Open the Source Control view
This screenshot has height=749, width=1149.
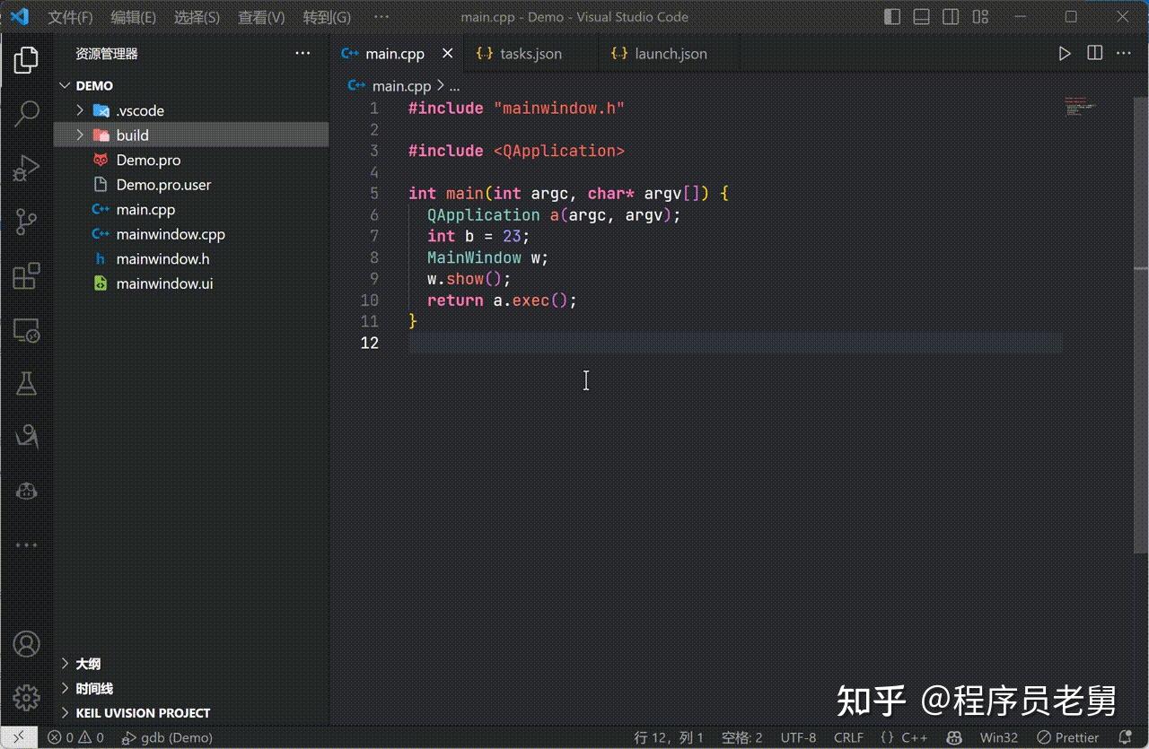tap(25, 222)
